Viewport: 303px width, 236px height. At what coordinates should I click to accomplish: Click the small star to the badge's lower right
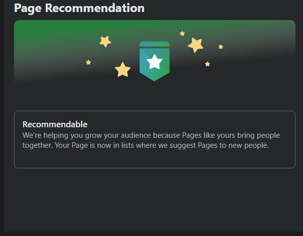tap(208, 64)
